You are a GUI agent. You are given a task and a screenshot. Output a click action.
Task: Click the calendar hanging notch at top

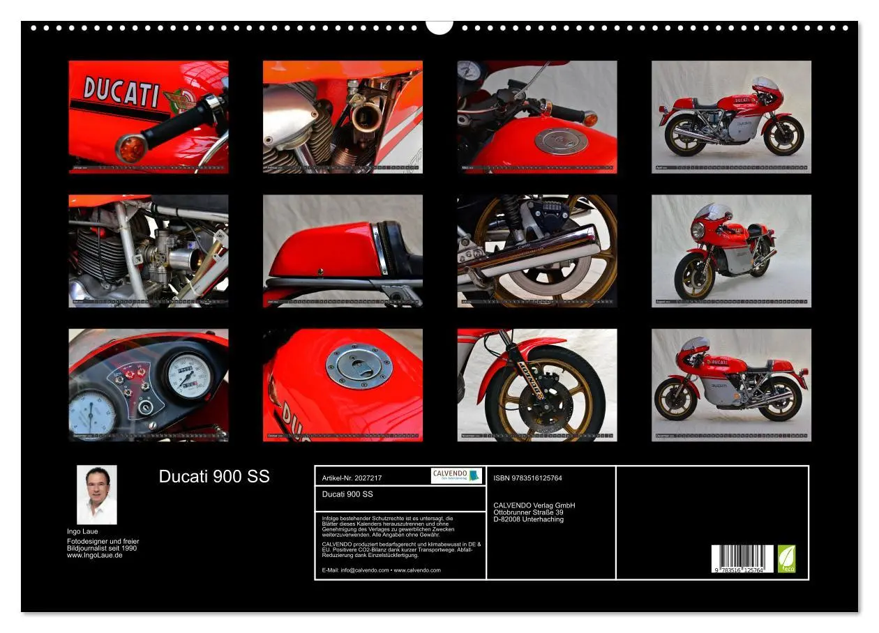[x=439, y=26]
